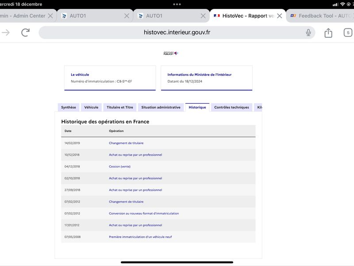Click Changement de titulaire dated 07/02/2012
The height and width of the screenshot is (266, 354).
pyautogui.click(x=126, y=202)
